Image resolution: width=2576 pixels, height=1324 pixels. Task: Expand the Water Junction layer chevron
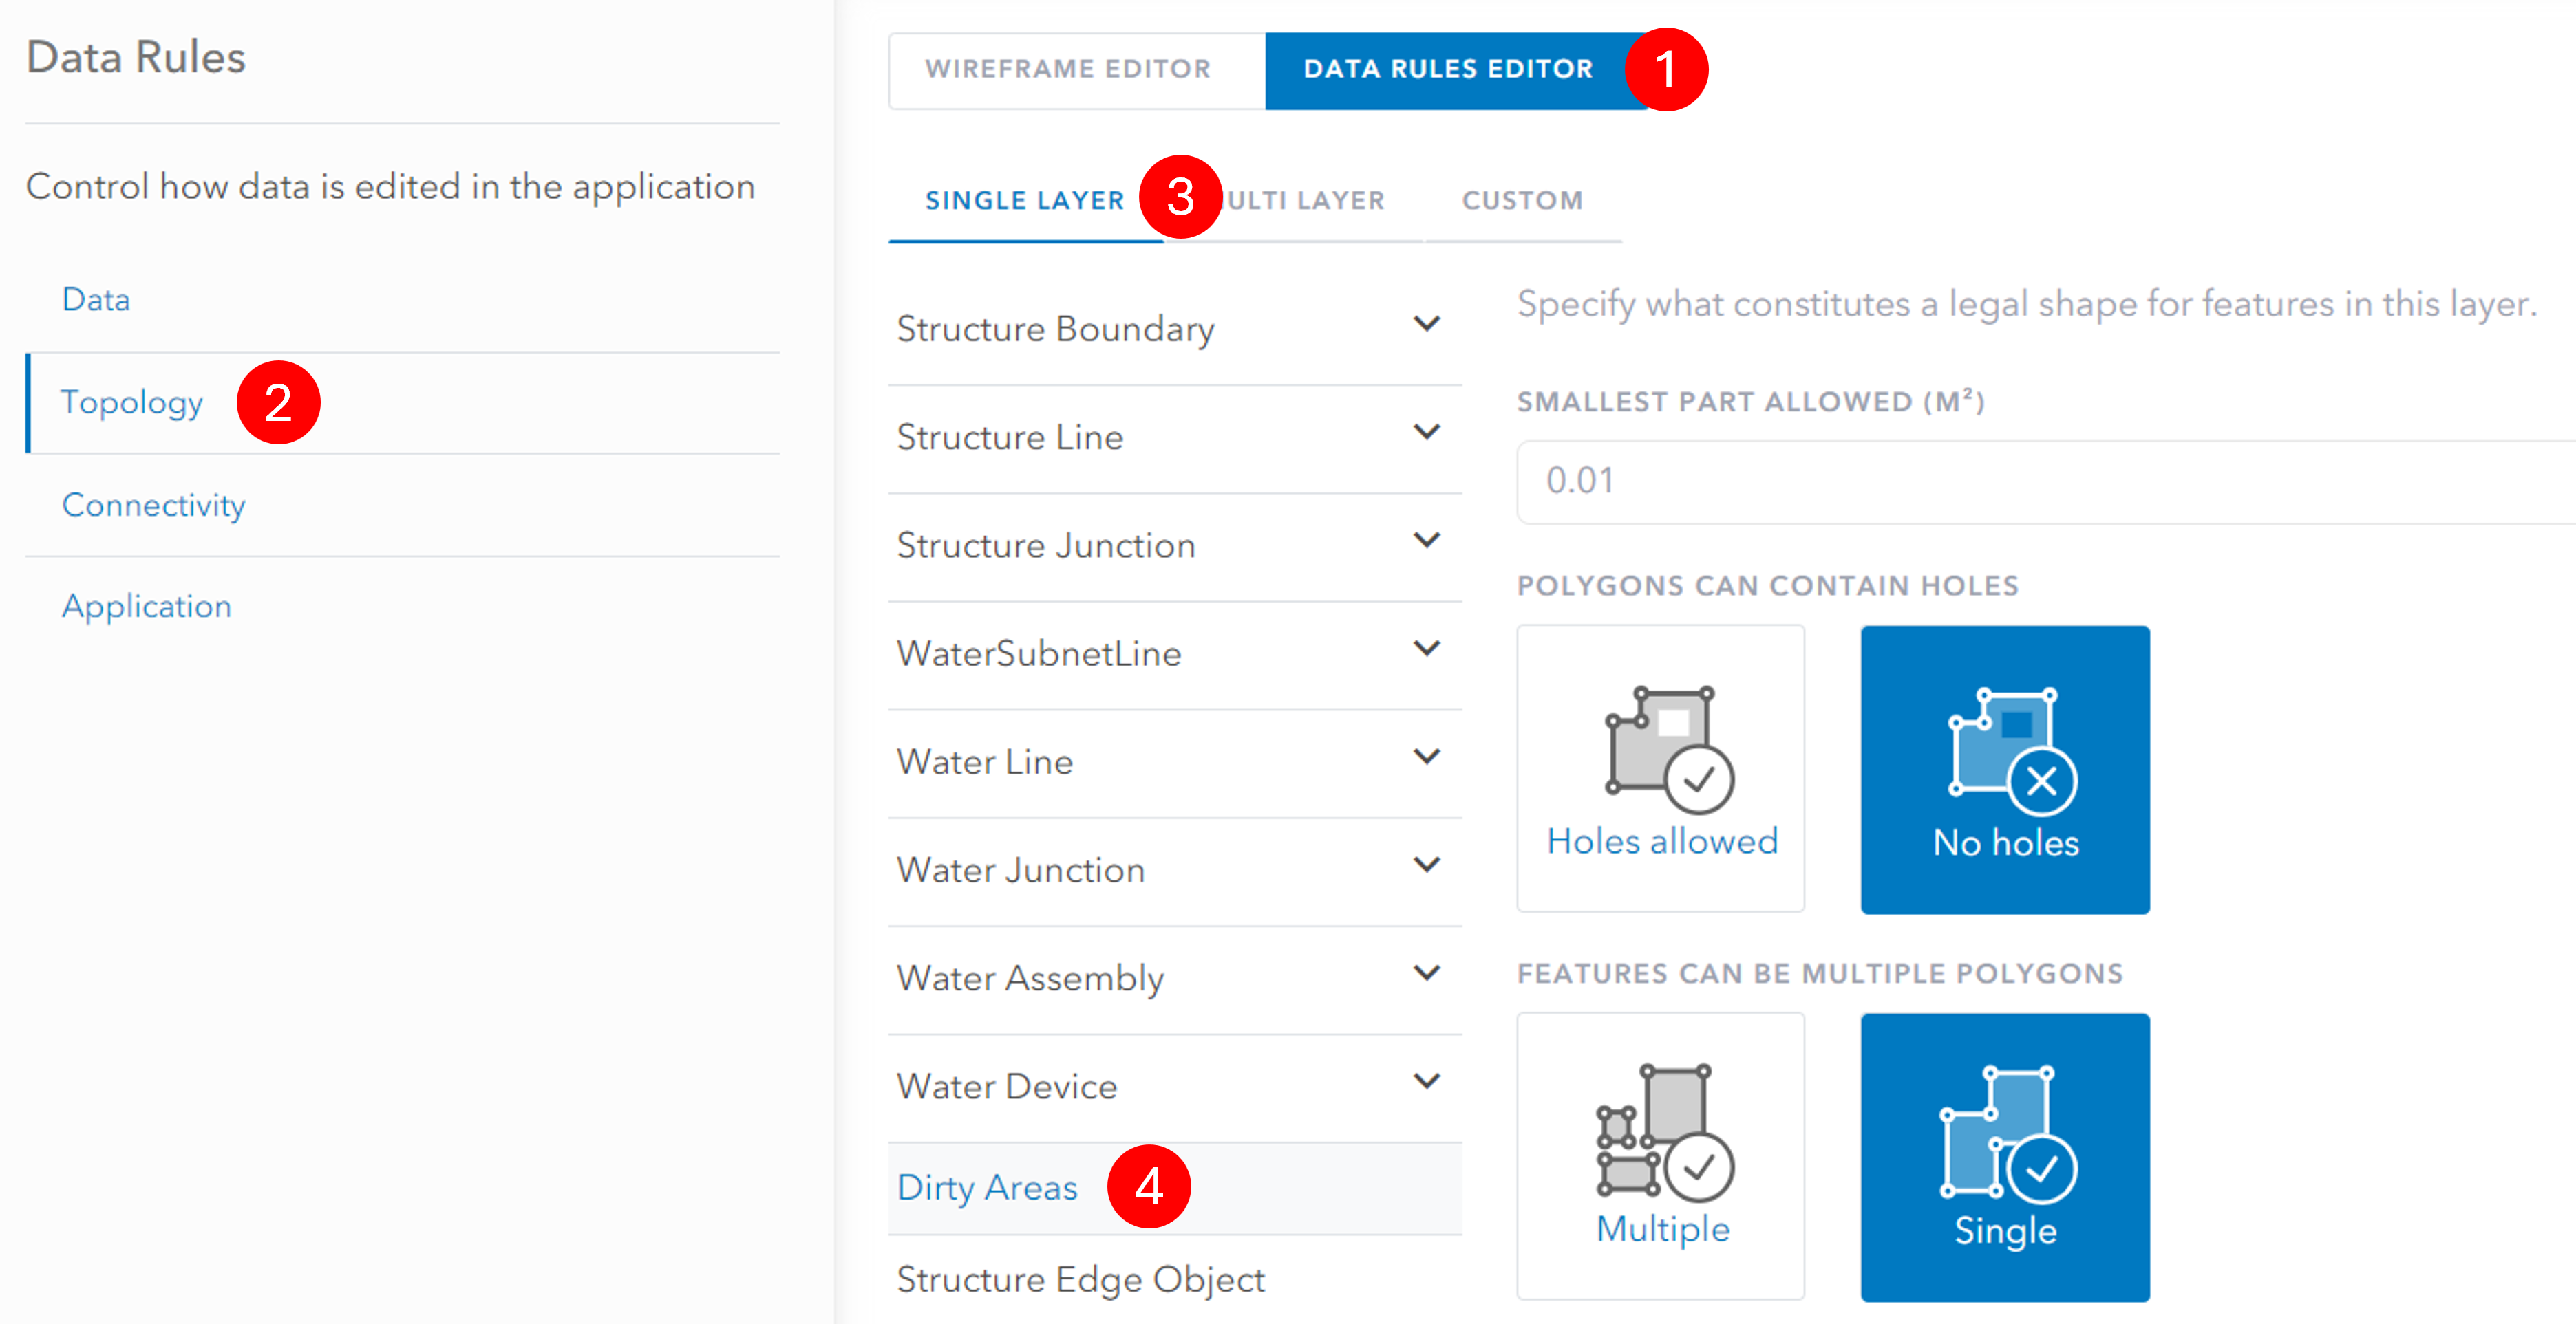pyautogui.click(x=1427, y=865)
